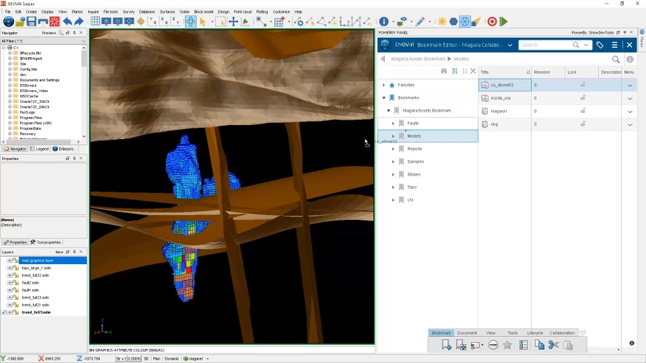Click the pencil edit tool icon
Viewport: 646px width, 363px height.
[420, 22]
